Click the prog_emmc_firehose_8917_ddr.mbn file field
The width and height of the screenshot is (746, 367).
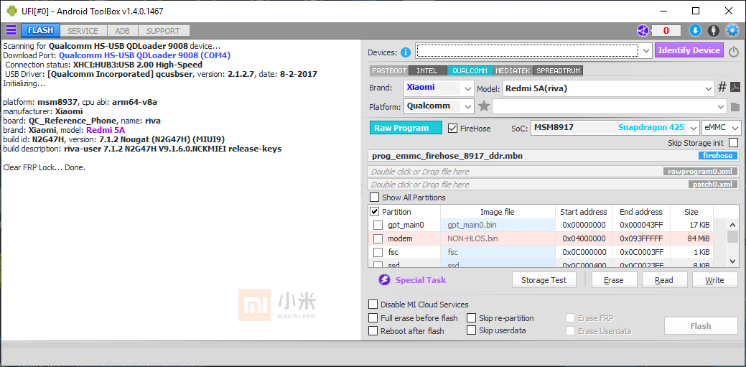click(x=554, y=156)
